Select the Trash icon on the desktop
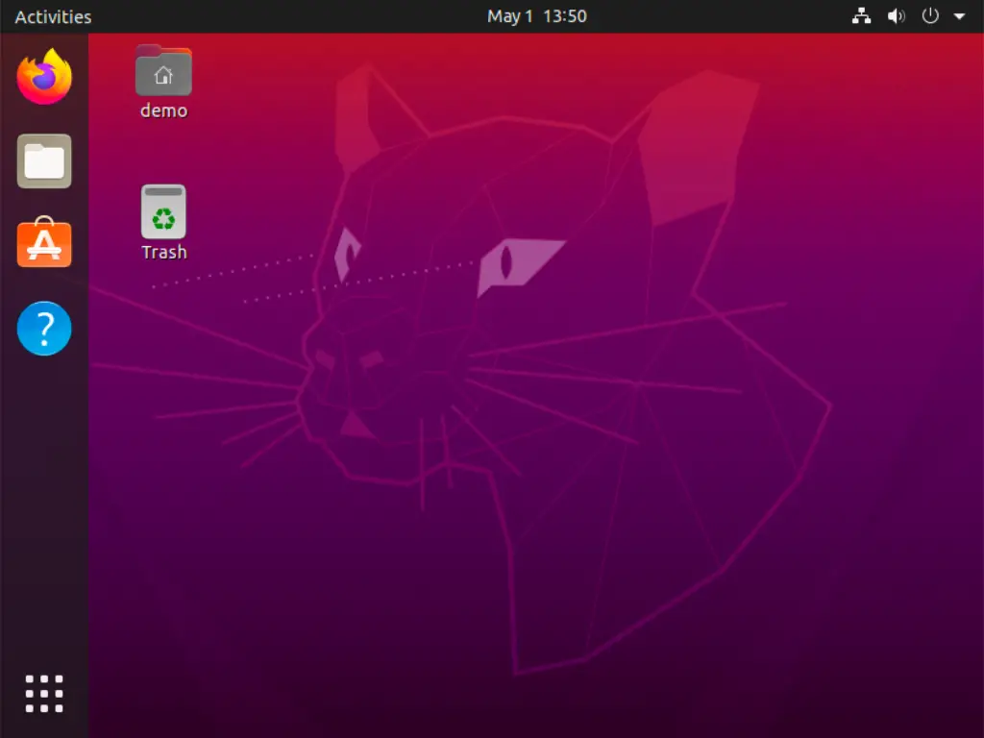 163,211
